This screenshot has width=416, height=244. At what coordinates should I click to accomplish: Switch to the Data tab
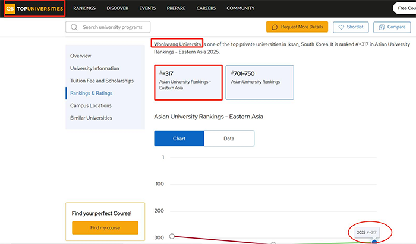[229, 139]
